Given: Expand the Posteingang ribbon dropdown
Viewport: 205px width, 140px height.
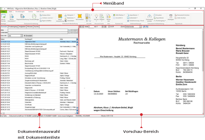Looking at the screenshot, I should click(165, 21).
